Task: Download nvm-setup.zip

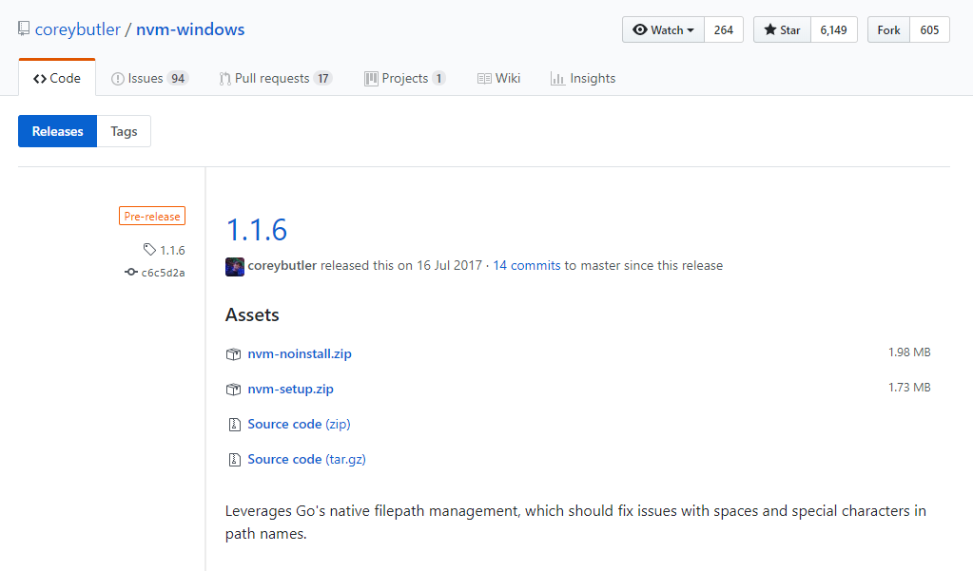Action: coord(290,389)
